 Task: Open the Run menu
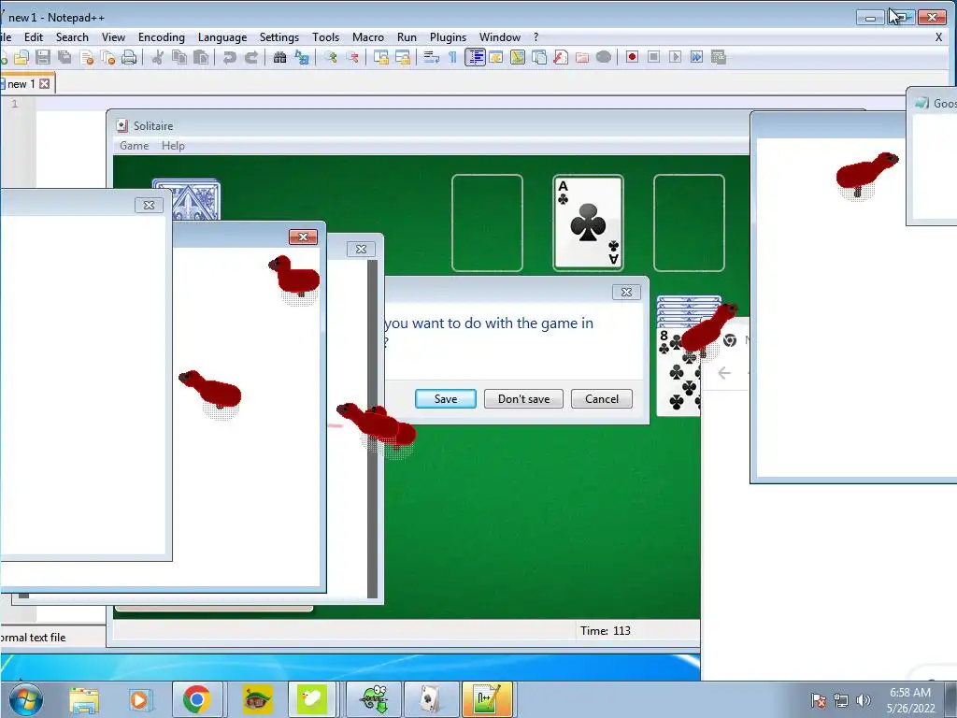pos(407,37)
